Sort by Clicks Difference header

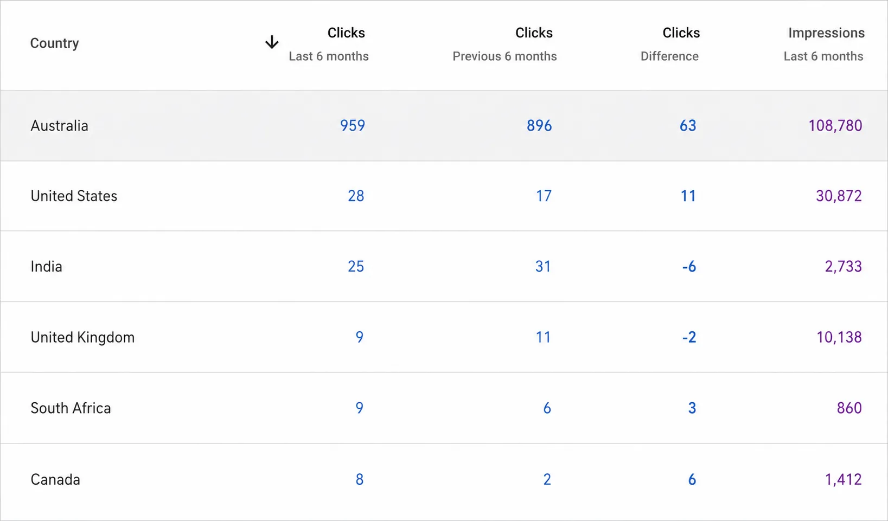tap(670, 44)
